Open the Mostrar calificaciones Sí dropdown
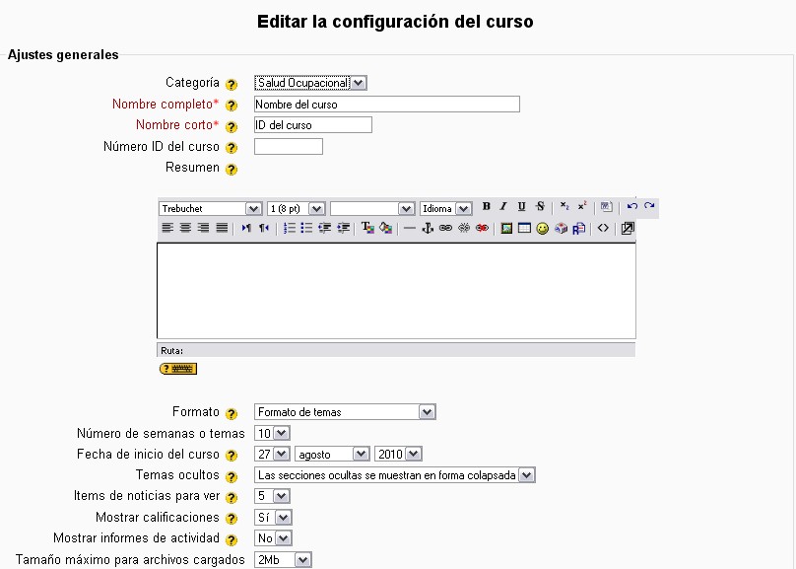 tap(274, 518)
